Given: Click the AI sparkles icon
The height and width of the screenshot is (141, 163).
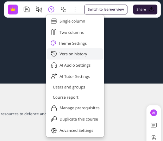Looking at the screenshot, I should pyautogui.click(x=63, y=10).
